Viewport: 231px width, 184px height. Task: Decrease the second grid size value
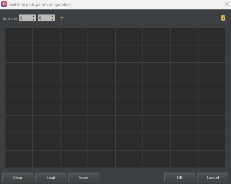point(52,20)
